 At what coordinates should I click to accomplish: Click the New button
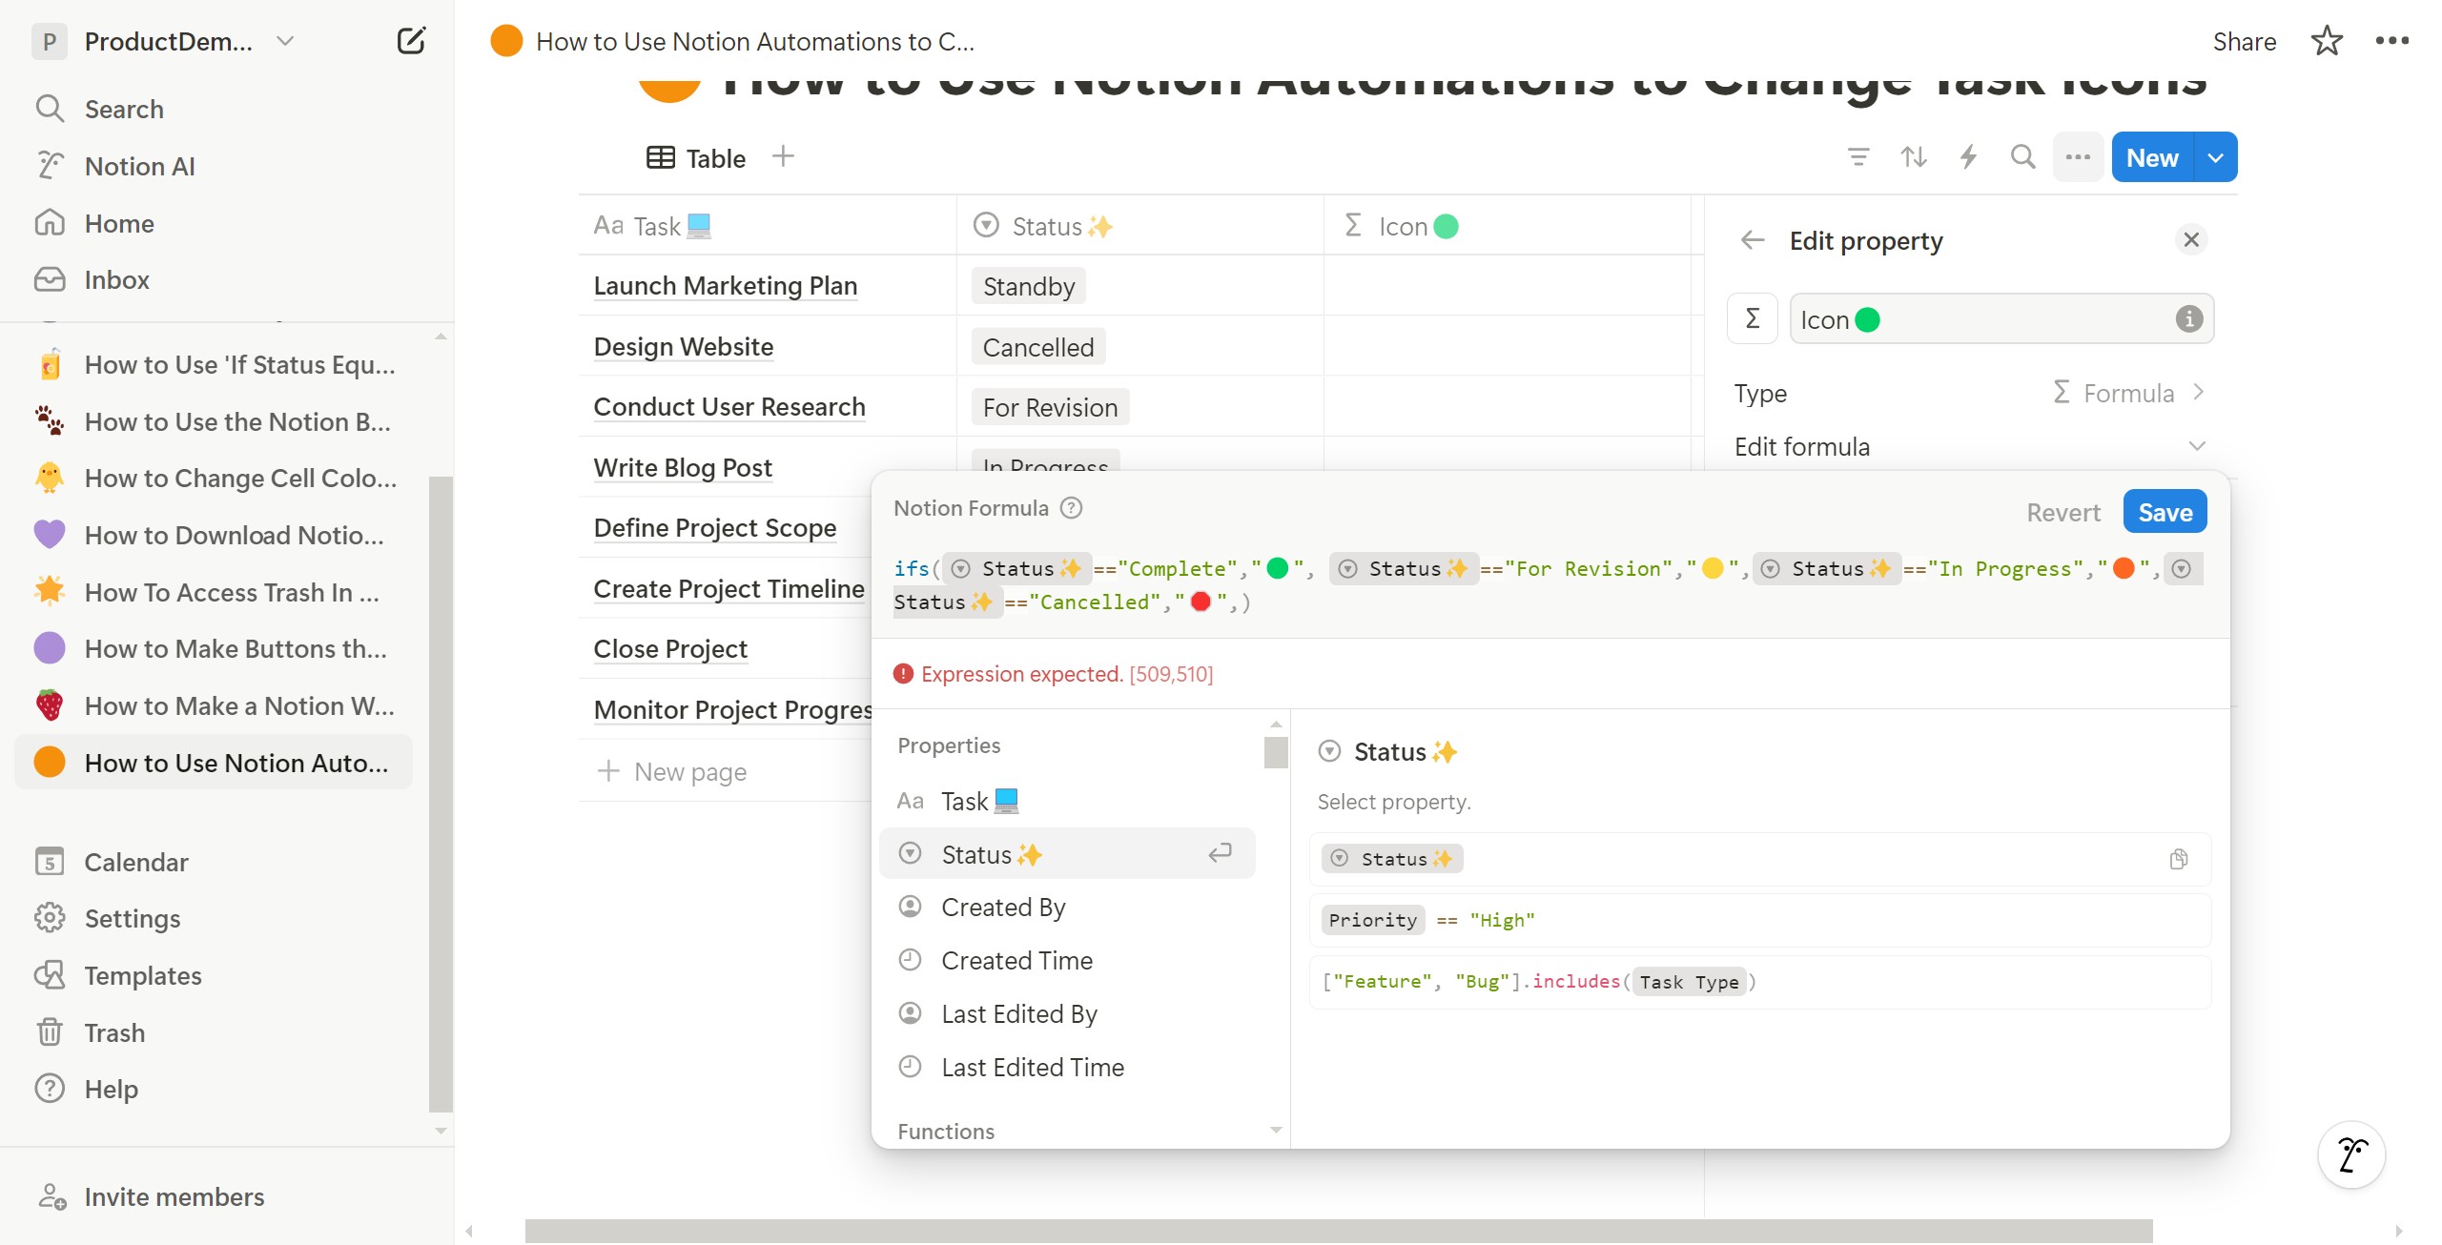tap(2152, 157)
